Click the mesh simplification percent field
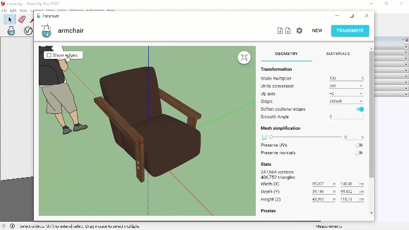Viewport: 409px width, 230px height. pos(354,137)
